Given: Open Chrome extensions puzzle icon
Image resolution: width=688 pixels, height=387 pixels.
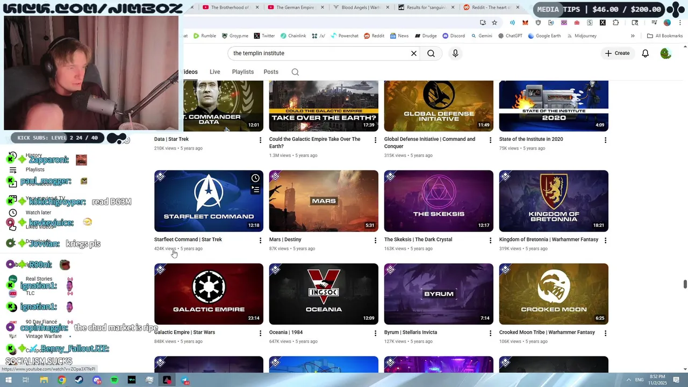Looking at the screenshot, I should click(x=616, y=23).
